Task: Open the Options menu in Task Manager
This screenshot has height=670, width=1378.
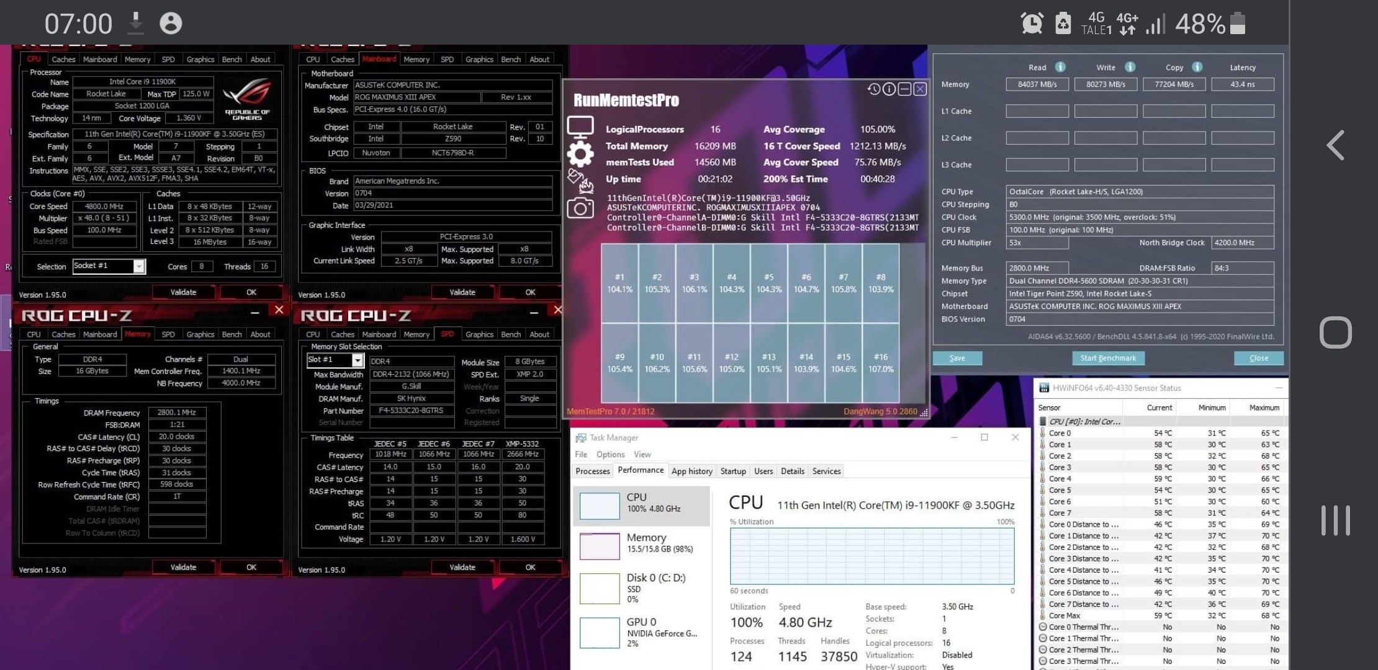Action: click(610, 454)
